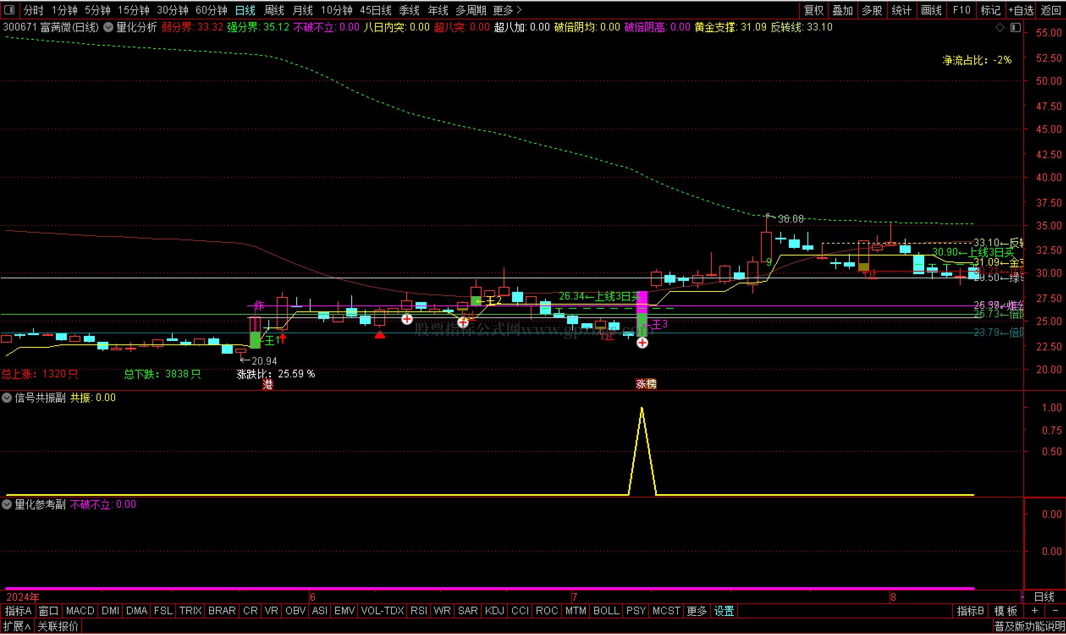Image resolution: width=1066 pixels, height=635 pixels.
Task: Click the split-window icon beside the diamond
Action: pos(1016,27)
